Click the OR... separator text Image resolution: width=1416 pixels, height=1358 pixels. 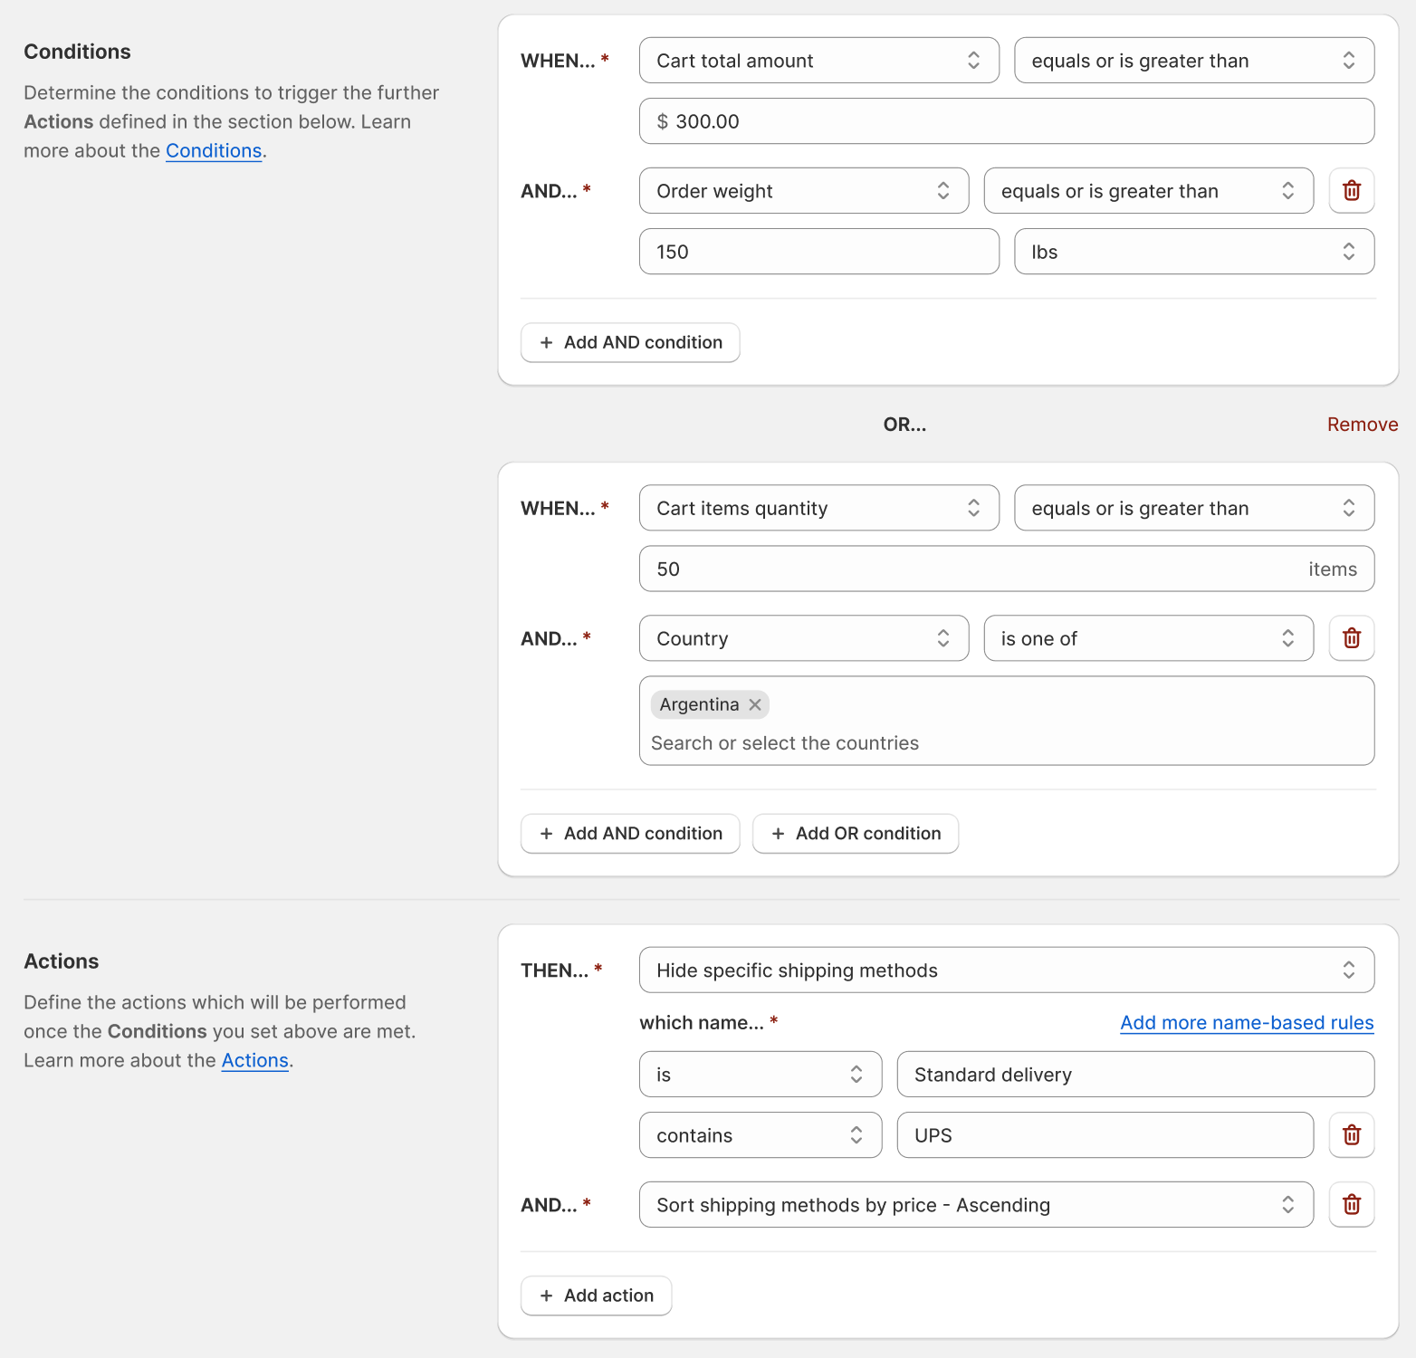click(905, 425)
